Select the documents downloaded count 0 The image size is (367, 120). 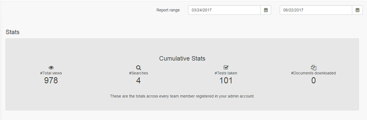313,81
